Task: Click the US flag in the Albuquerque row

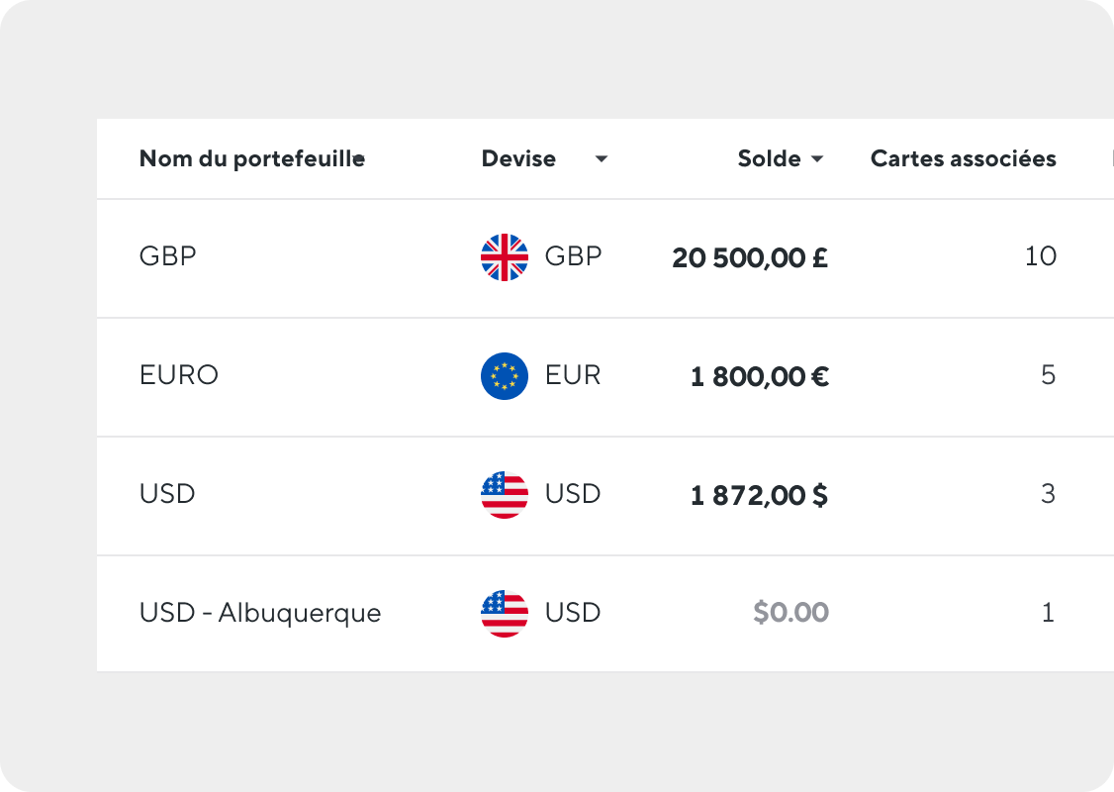Action: coord(505,614)
